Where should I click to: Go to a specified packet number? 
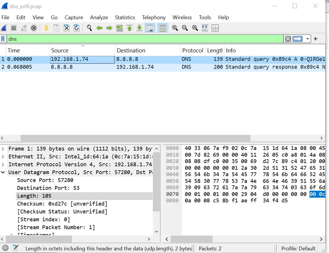coord(119,28)
